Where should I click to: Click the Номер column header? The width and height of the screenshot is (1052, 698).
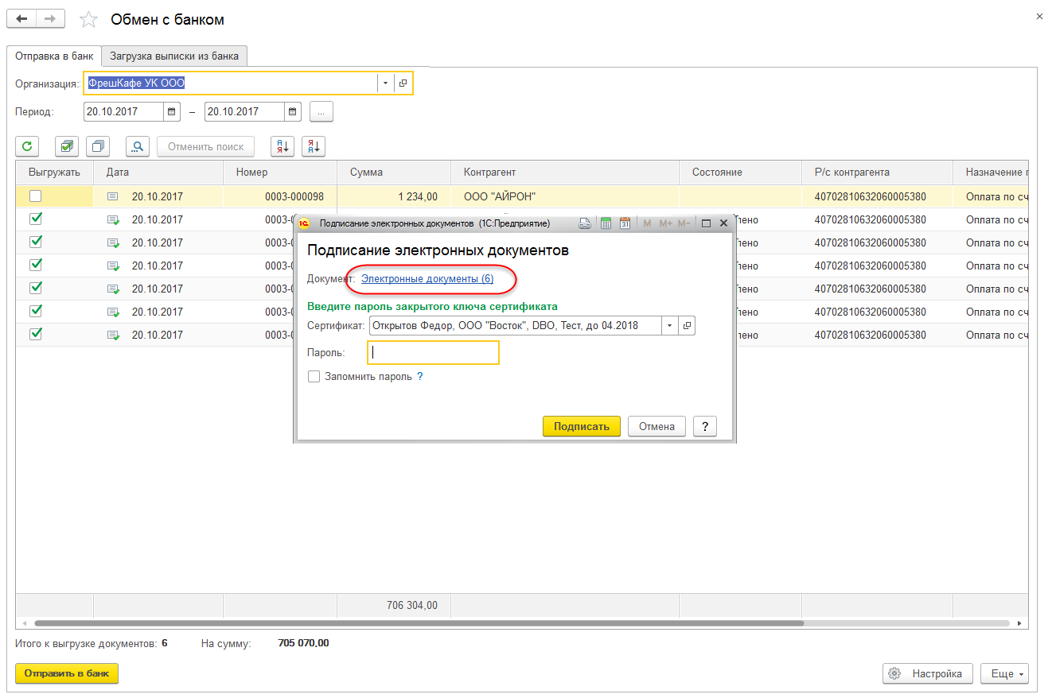click(280, 173)
